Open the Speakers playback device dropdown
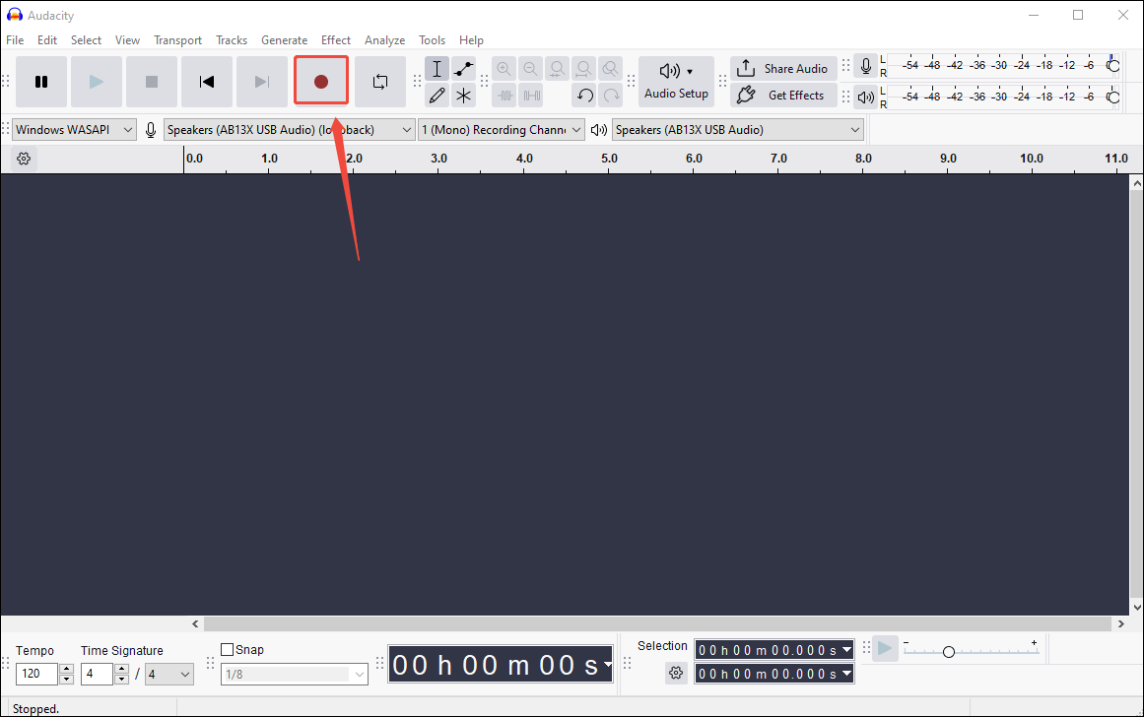Screen dimensions: 1144x717 click(x=738, y=130)
